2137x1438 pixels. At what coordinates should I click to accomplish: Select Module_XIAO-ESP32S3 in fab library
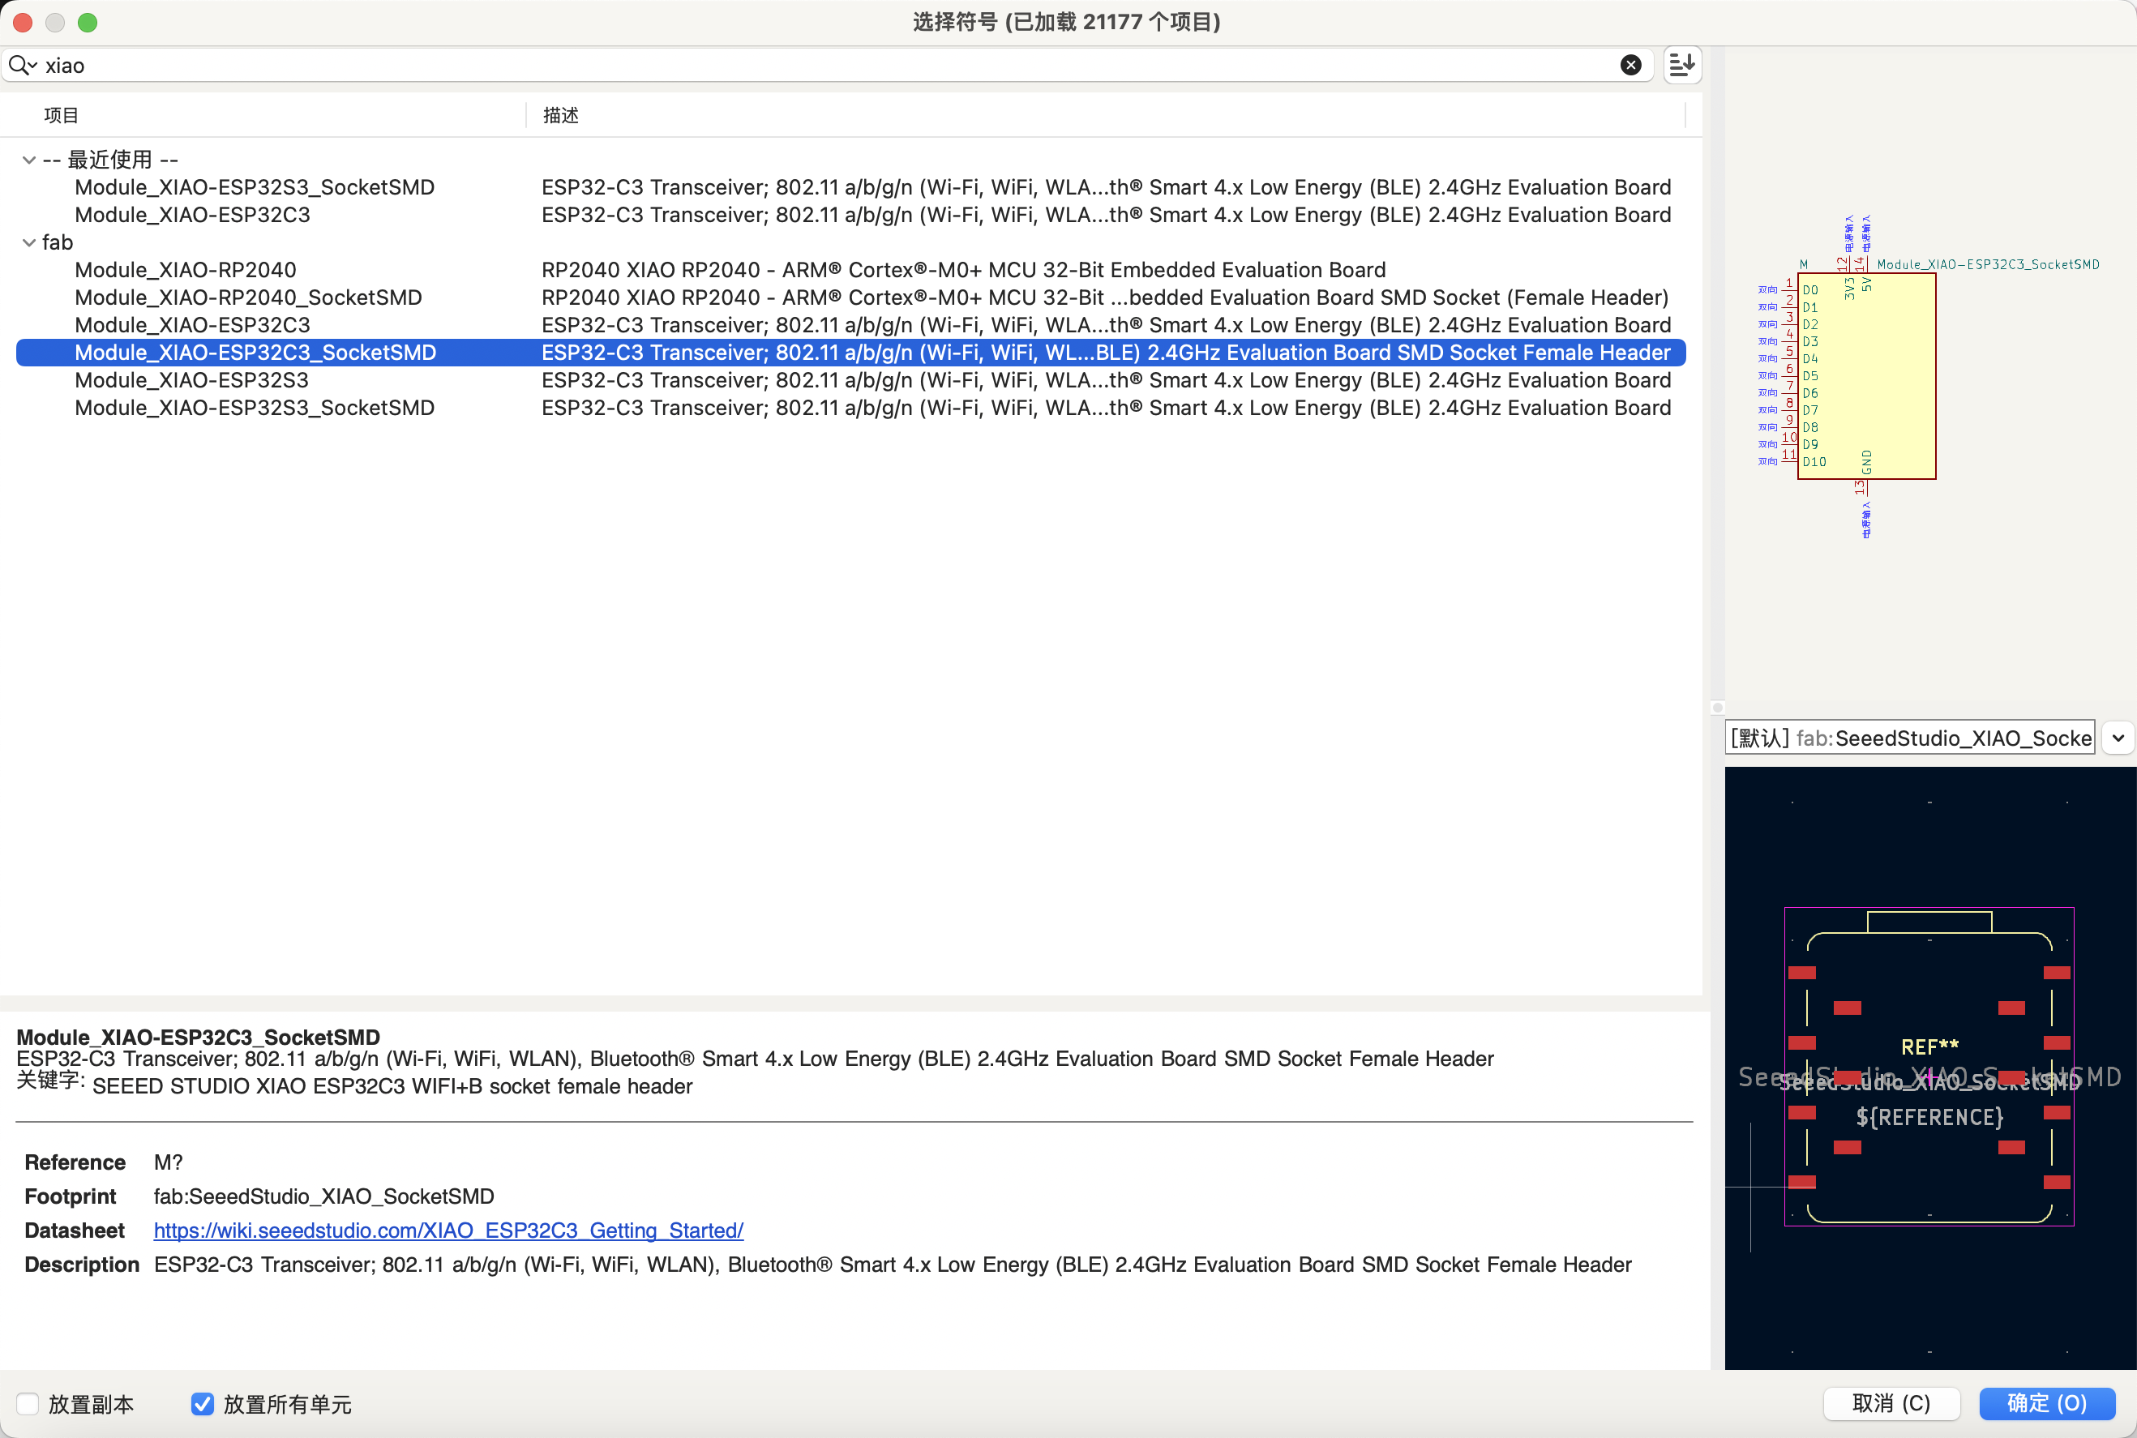[850, 379]
